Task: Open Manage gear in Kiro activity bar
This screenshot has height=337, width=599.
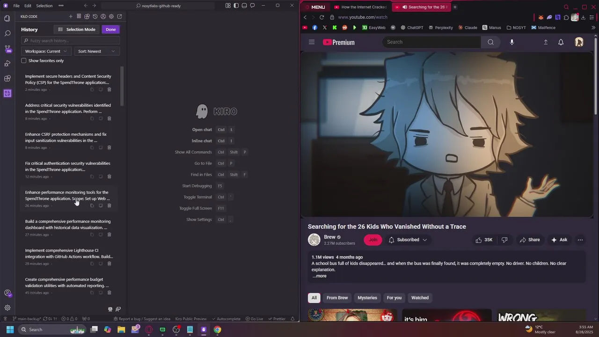Action: pos(7,308)
